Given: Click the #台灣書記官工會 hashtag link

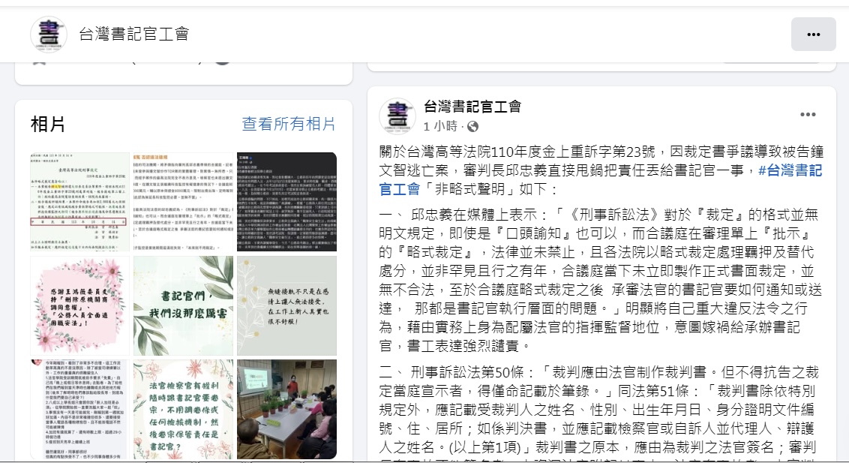Looking at the screenshot, I should pos(601,180).
